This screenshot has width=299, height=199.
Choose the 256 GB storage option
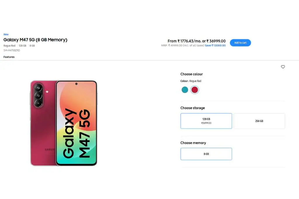[x=259, y=121]
